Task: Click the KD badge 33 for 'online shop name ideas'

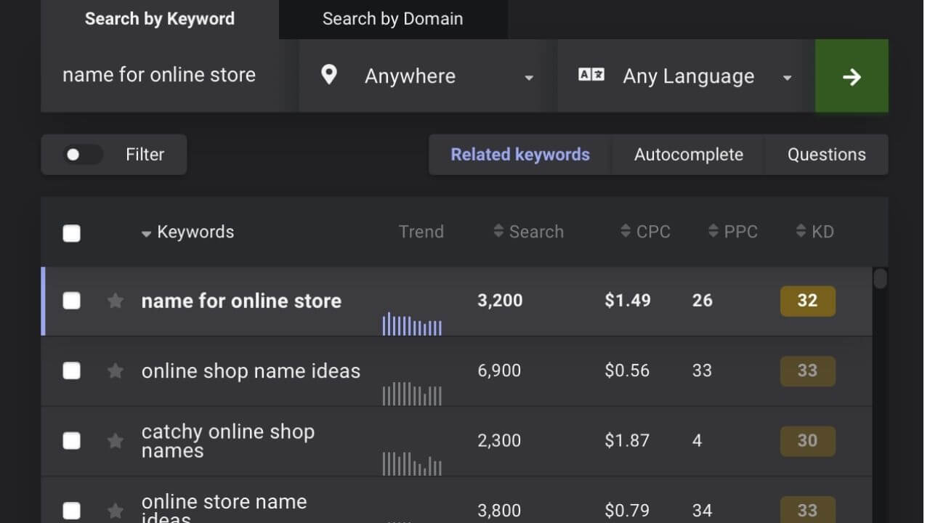Action: point(808,371)
